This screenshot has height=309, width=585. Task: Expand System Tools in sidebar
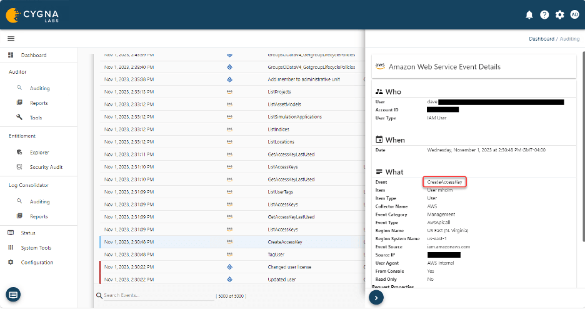pyautogui.click(x=36, y=248)
